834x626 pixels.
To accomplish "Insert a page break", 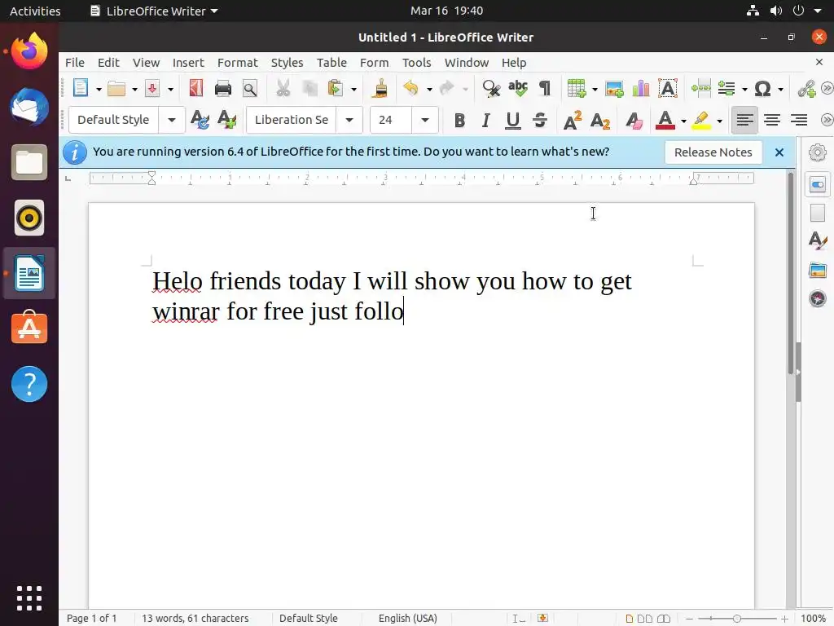I will (701, 88).
